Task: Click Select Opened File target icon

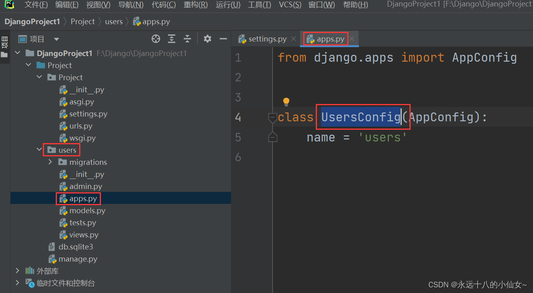Action: (156, 39)
